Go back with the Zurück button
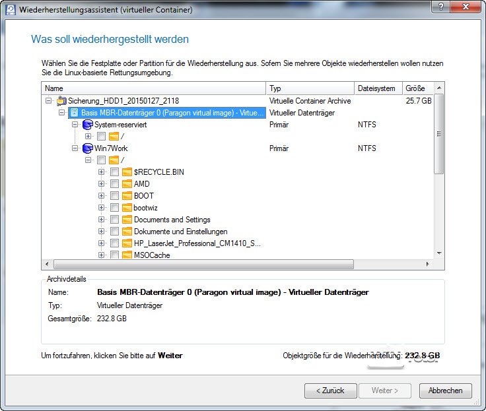This screenshot has height=411, width=486. (331, 391)
